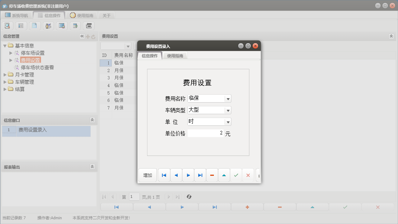Select 停车场状态查看 in the tree
The image size is (398, 224).
37,67
